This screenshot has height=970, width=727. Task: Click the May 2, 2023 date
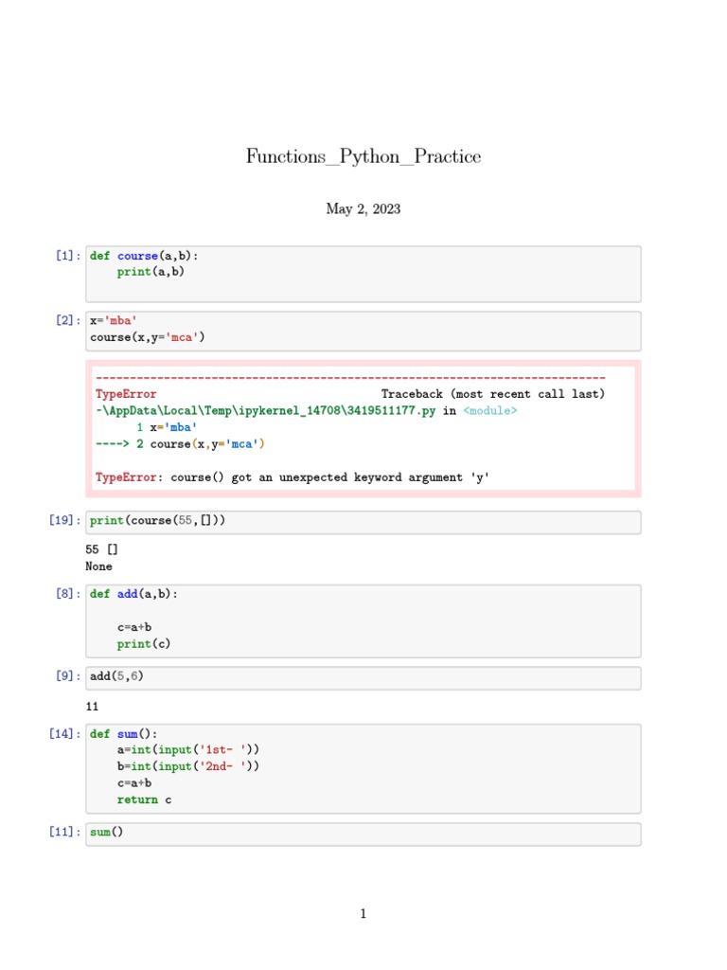point(363,209)
